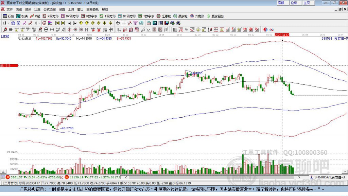This screenshot has width=348, height=196.
Task: Click the yin-yang taiji icon
Action: click(265, 30)
